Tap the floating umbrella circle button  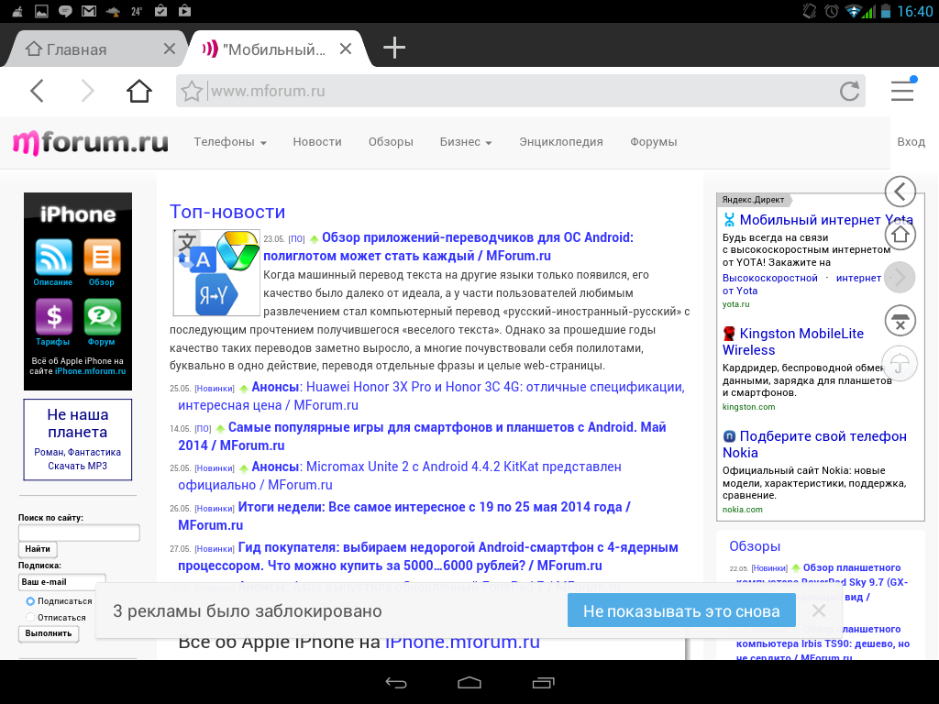point(900,363)
